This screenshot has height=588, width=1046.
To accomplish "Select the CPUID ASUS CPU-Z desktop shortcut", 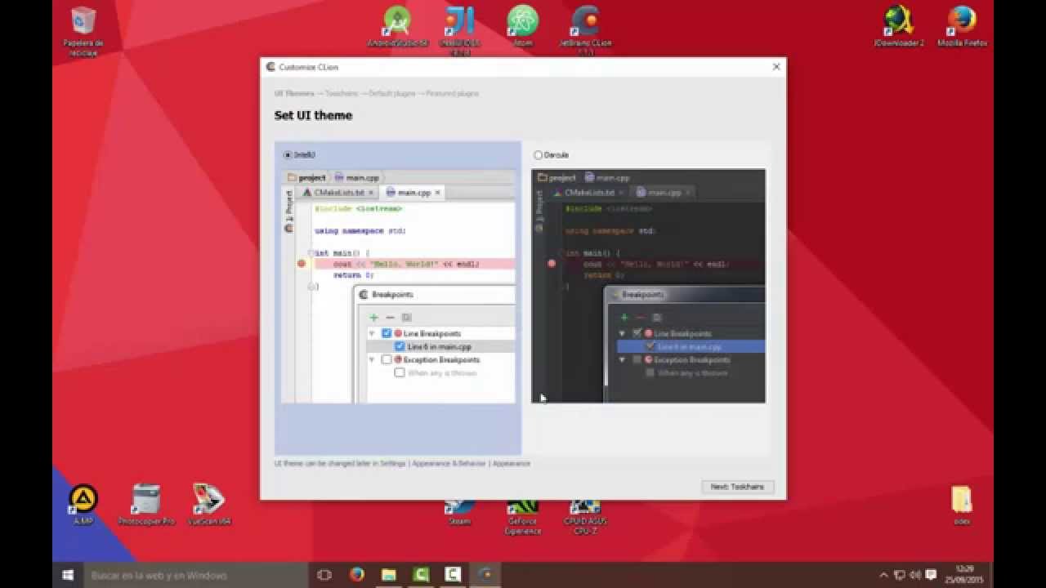I will coord(586,518).
